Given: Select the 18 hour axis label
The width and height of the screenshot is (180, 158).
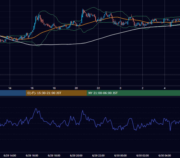Looking at the screenshot, I should (x=54, y=88).
